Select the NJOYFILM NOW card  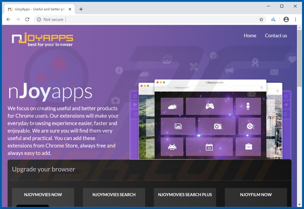256,197
